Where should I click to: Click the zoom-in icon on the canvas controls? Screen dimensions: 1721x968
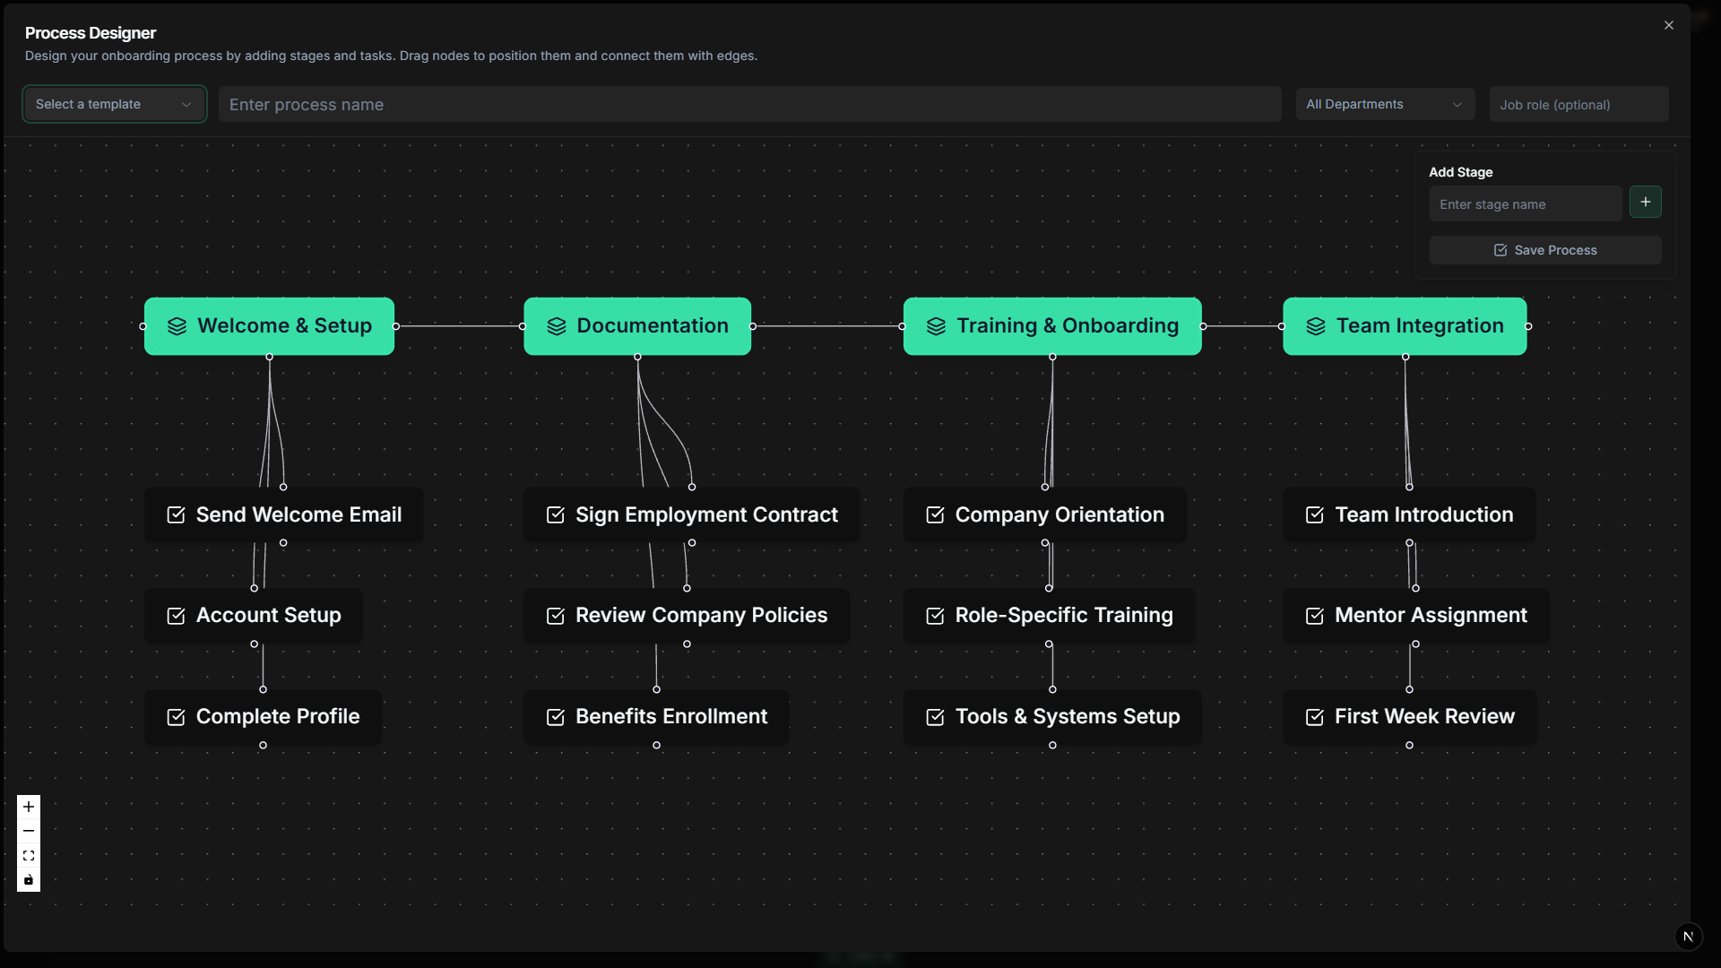(29, 806)
